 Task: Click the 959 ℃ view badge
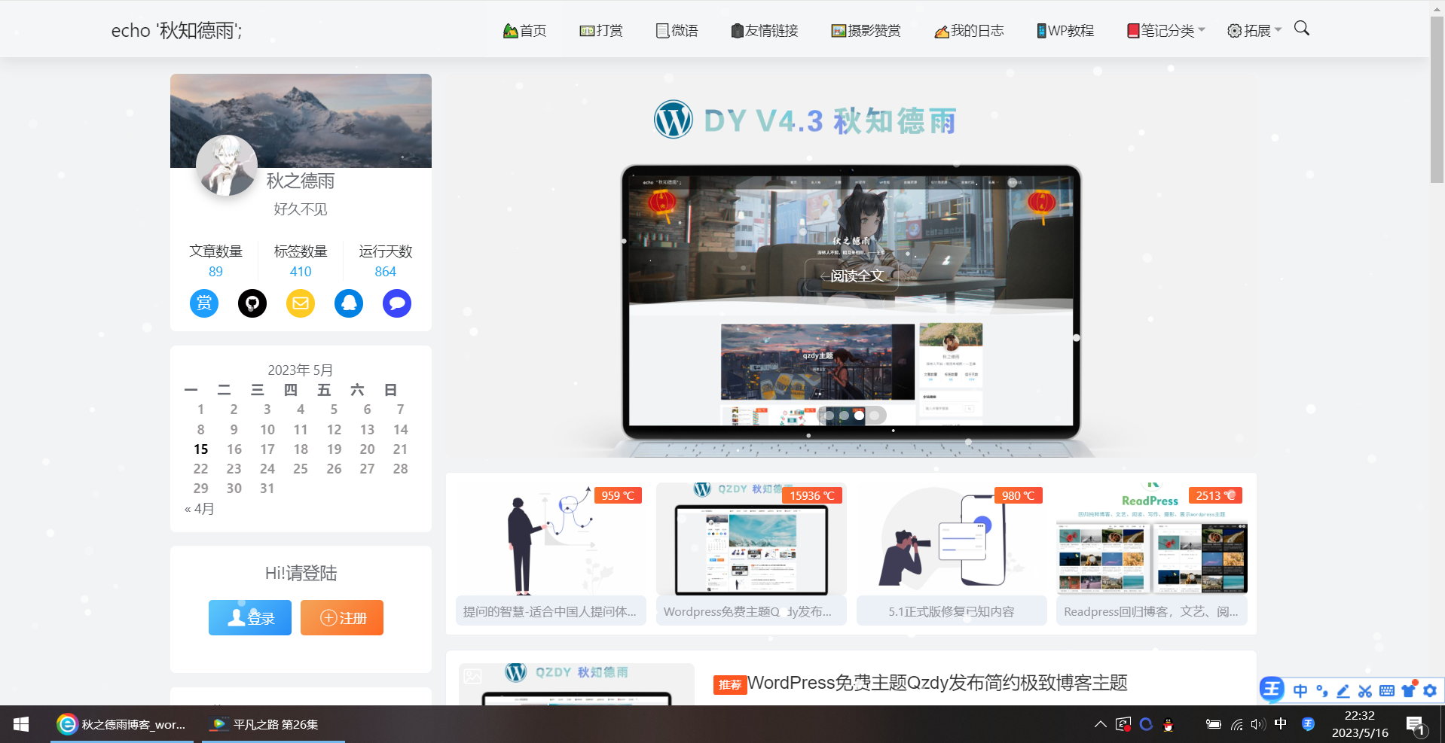[x=618, y=495]
